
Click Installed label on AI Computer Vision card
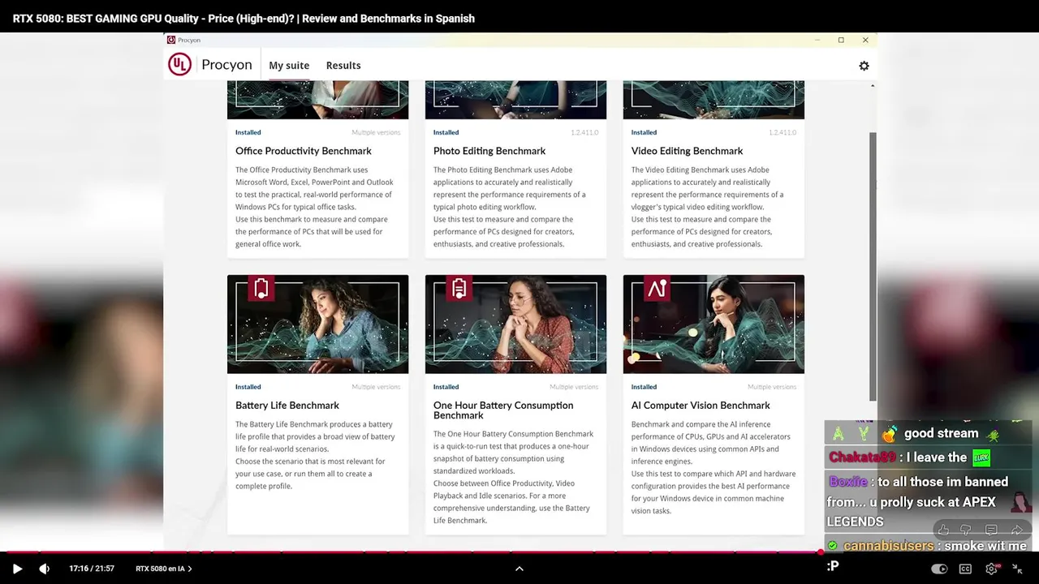tap(645, 387)
